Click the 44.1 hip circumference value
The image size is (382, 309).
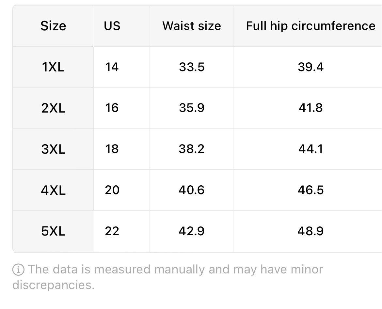pos(310,149)
